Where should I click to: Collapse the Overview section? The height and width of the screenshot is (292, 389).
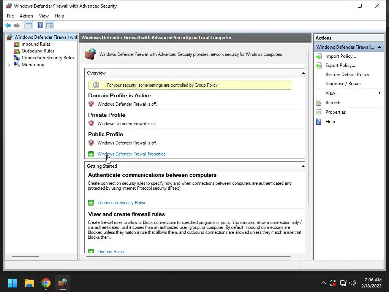[303, 73]
